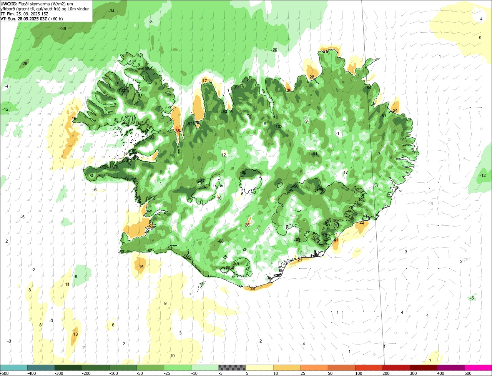Click the dark maroon 300 to 400 swatch

424,368
